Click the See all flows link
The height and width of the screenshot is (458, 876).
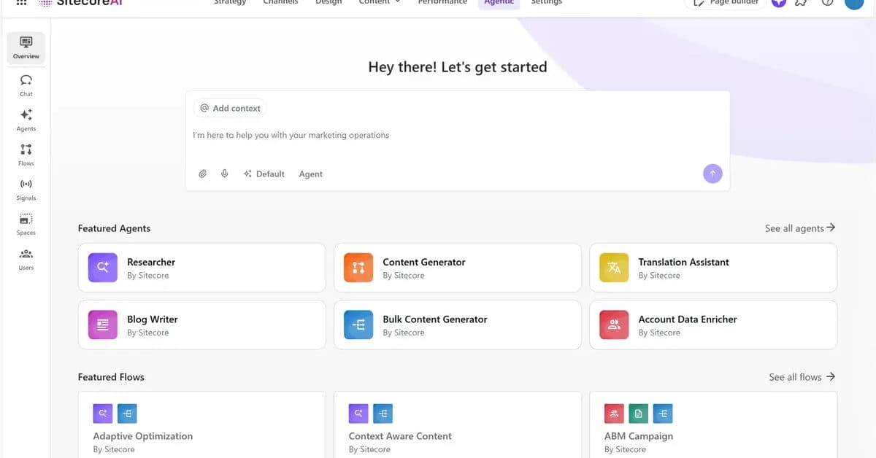pos(802,377)
